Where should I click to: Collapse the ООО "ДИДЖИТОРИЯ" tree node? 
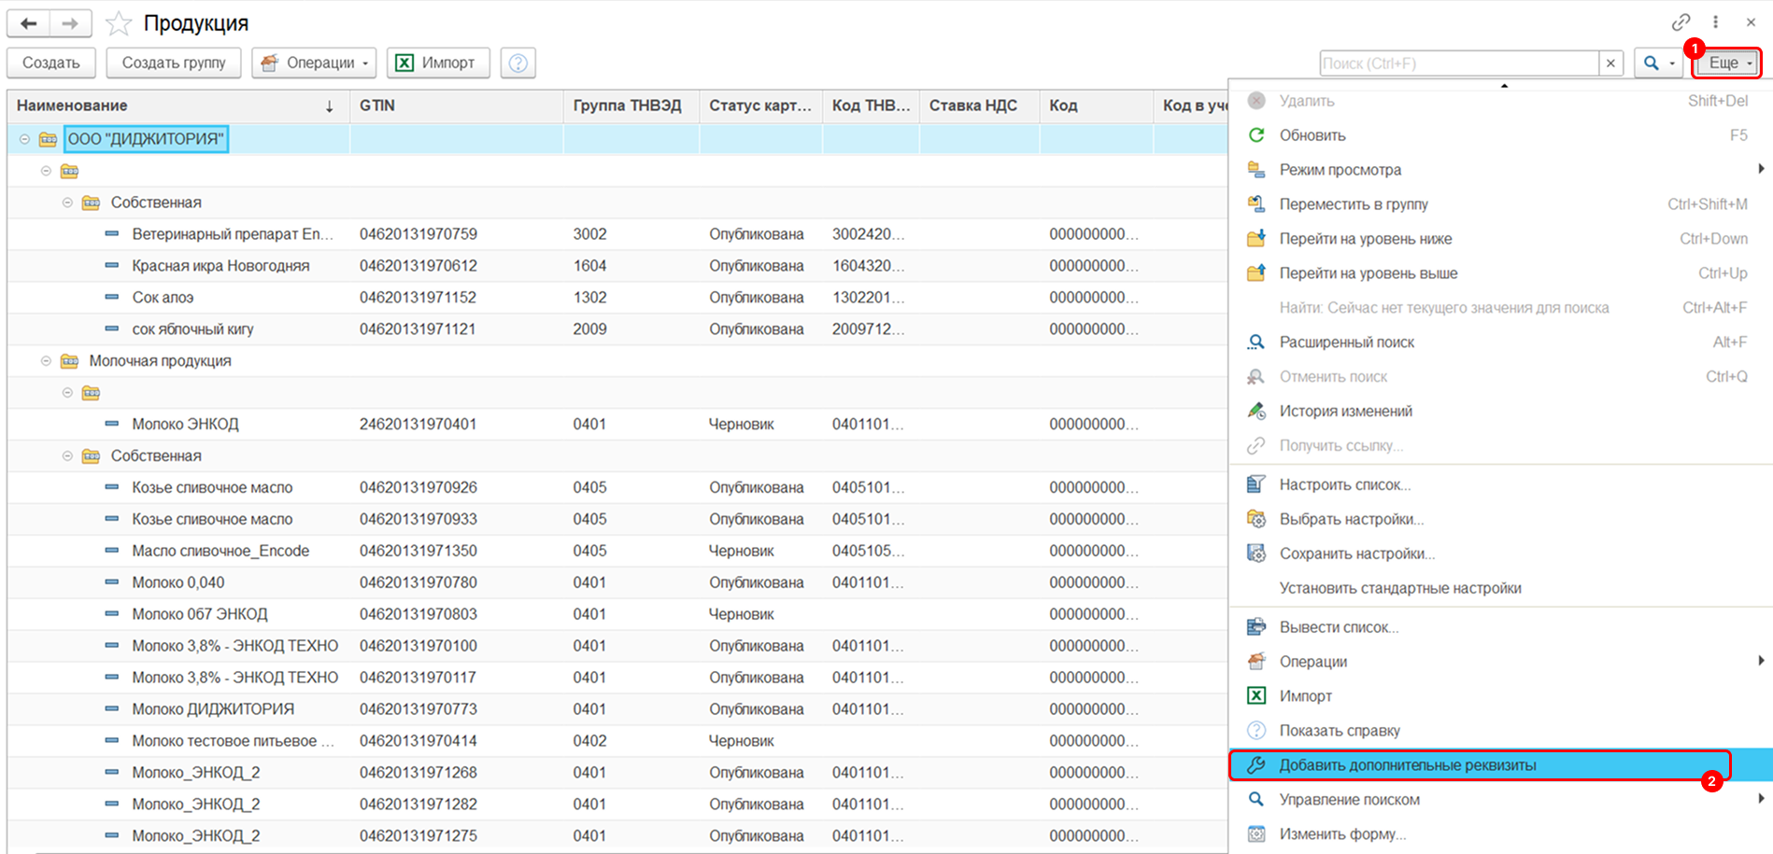point(24,139)
